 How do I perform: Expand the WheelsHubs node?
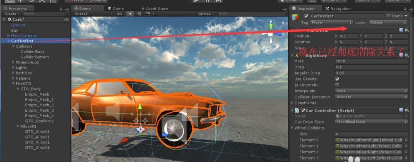(x=13, y=62)
